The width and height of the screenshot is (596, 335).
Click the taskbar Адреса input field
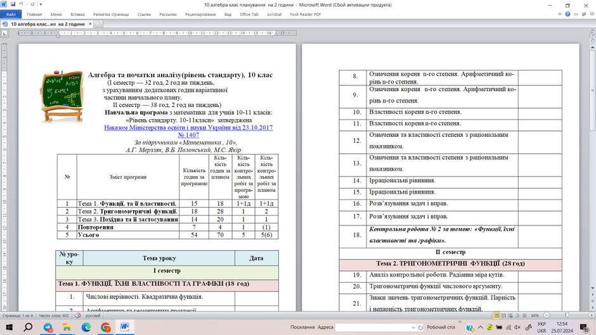point(373,327)
